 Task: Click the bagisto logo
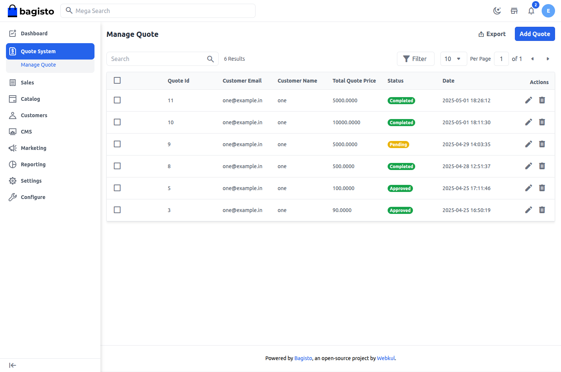[x=31, y=11]
